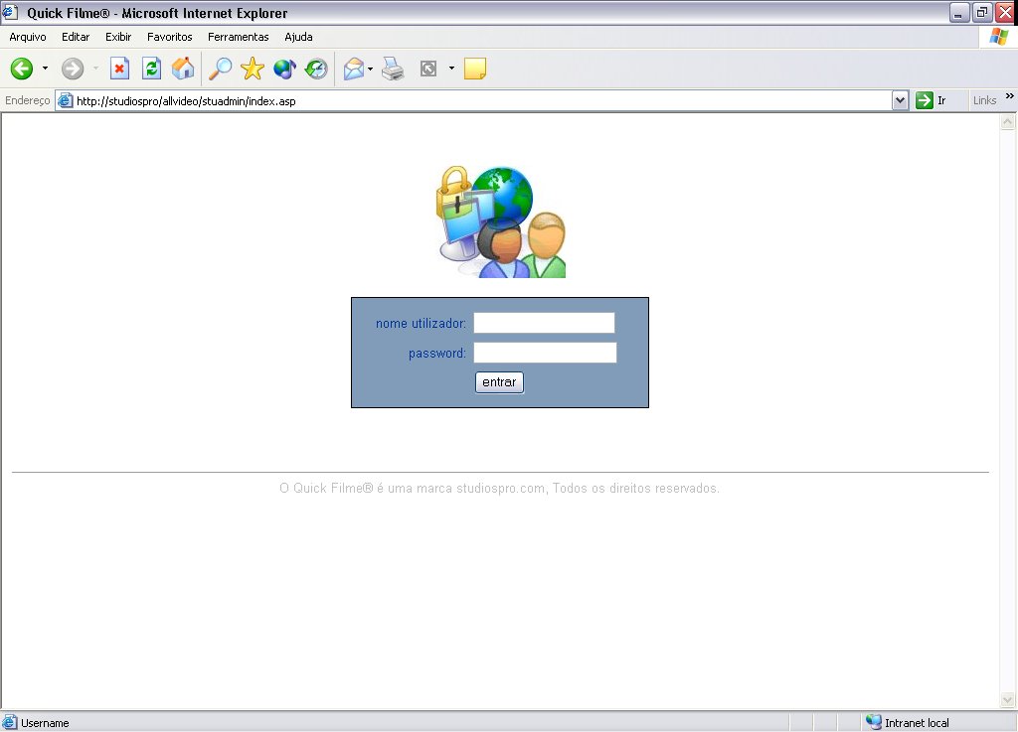Open the Media globe icon
Viewport: 1018px width, 732px height.
[x=284, y=69]
